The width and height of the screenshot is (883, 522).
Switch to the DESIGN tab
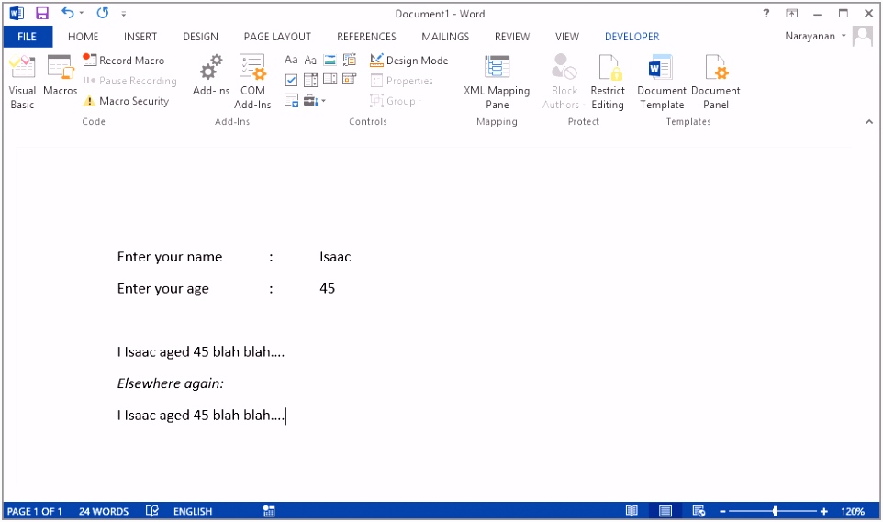(200, 37)
